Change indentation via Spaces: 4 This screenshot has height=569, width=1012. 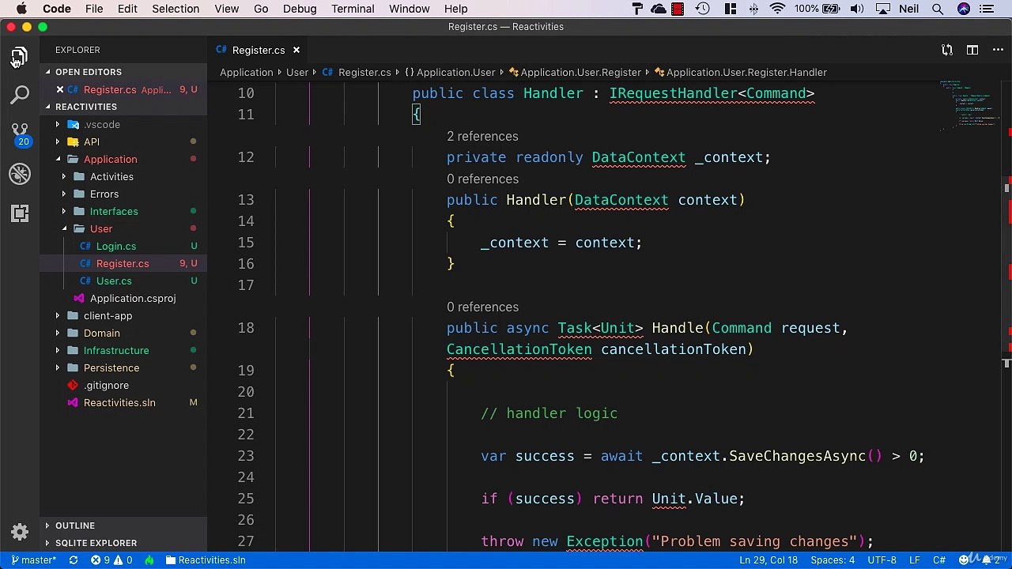tap(833, 560)
